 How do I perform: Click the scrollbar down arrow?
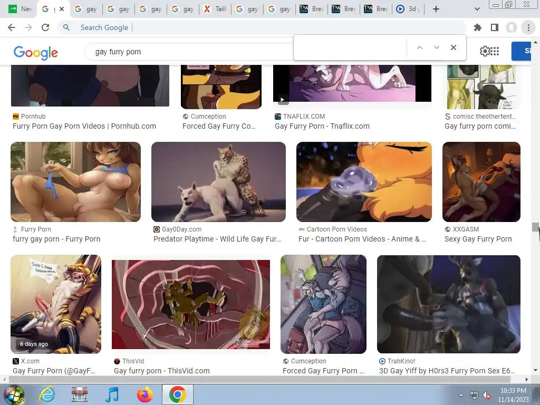coord(535,370)
